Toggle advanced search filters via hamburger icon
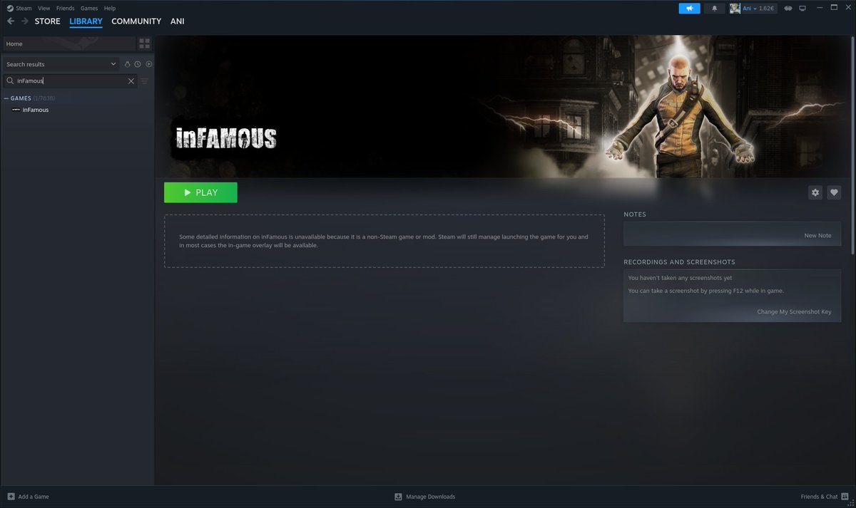Image resolution: width=856 pixels, height=508 pixels. (x=143, y=81)
